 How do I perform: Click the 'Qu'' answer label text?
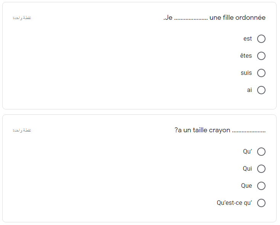(x=247, y=151)
